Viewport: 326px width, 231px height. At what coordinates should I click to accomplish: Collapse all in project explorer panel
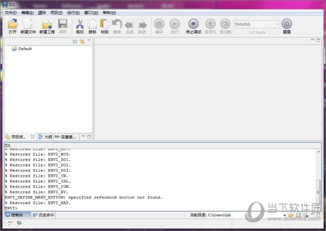[75, 42]
